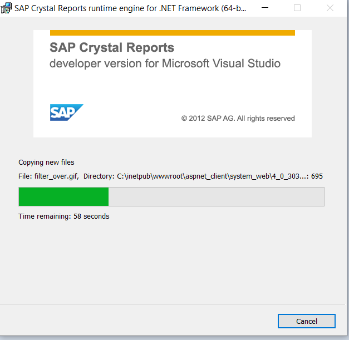Viewport: 349px width, 340px height.
Task: Click the 'File: filter_over.gif' status line
Action: (x=170, y=176)
